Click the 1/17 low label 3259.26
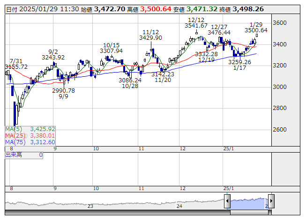The height and width of the screenshot is (220, 306). 239,62
